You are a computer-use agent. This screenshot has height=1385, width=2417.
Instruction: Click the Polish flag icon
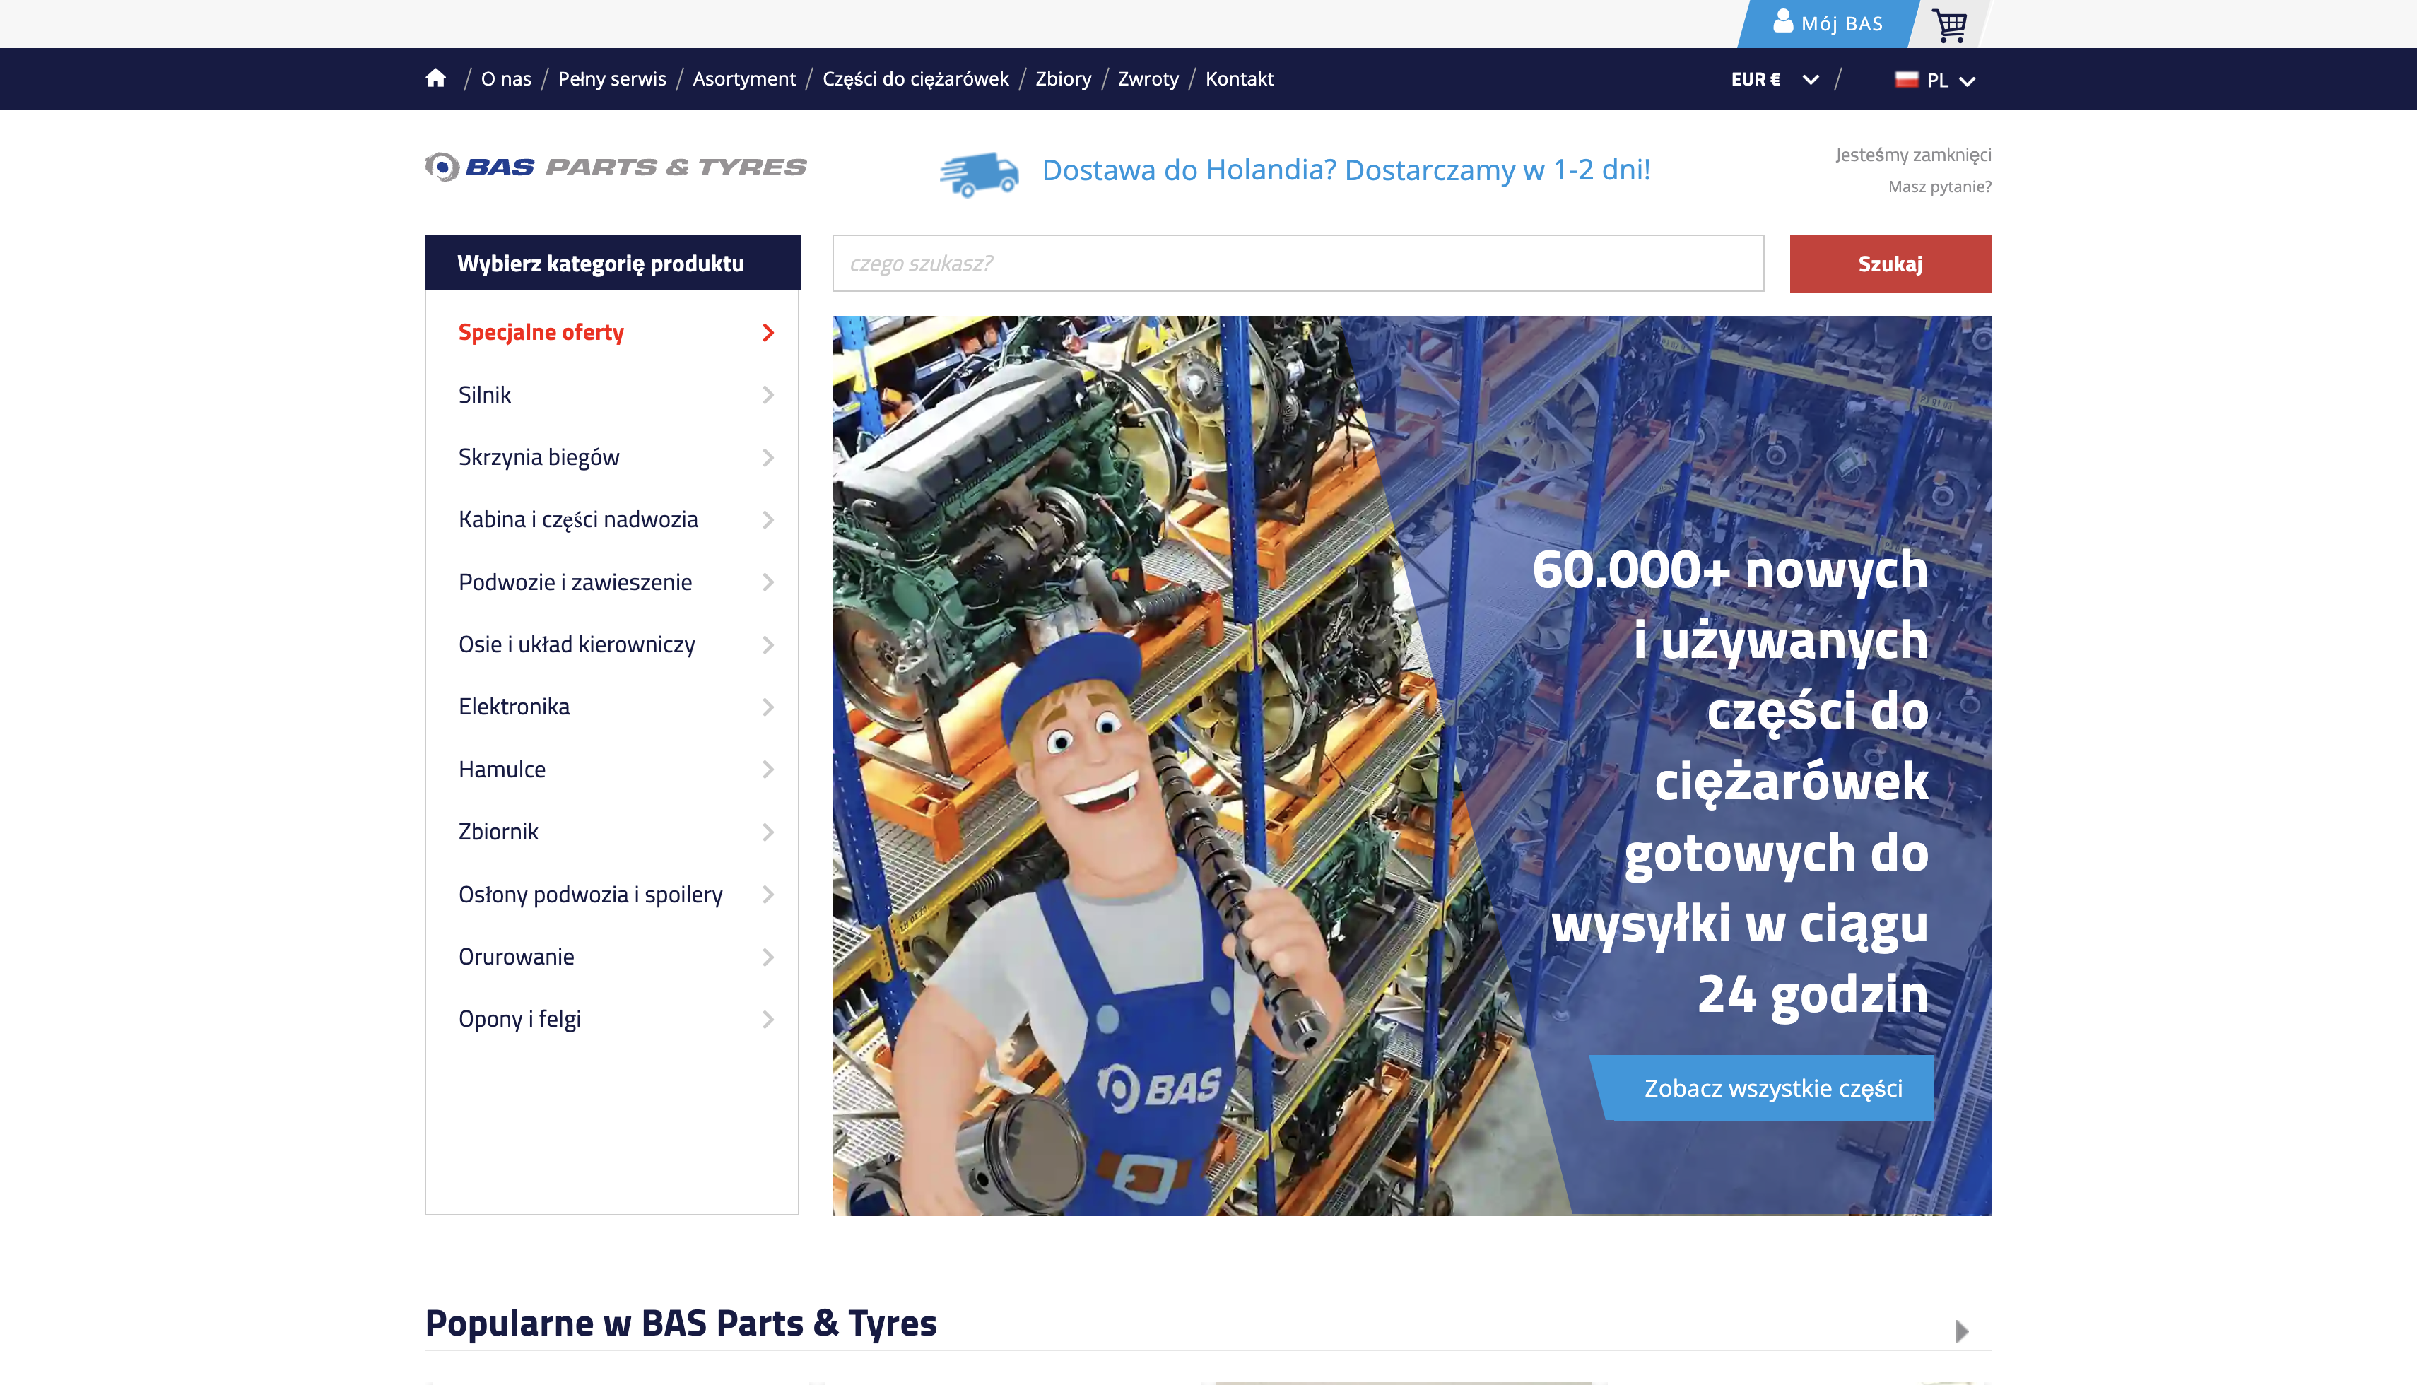[x=1906, y=79]
